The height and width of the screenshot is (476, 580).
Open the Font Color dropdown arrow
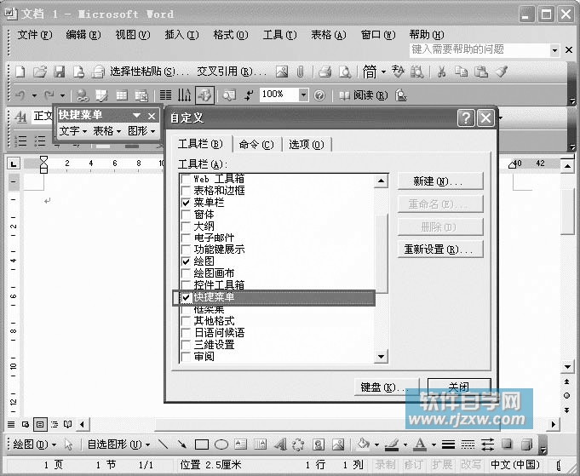[434, 444]
